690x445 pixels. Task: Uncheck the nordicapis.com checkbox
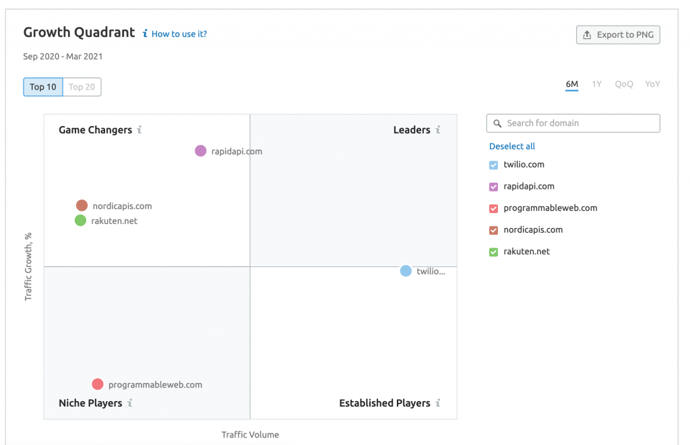tap(494, 230)
